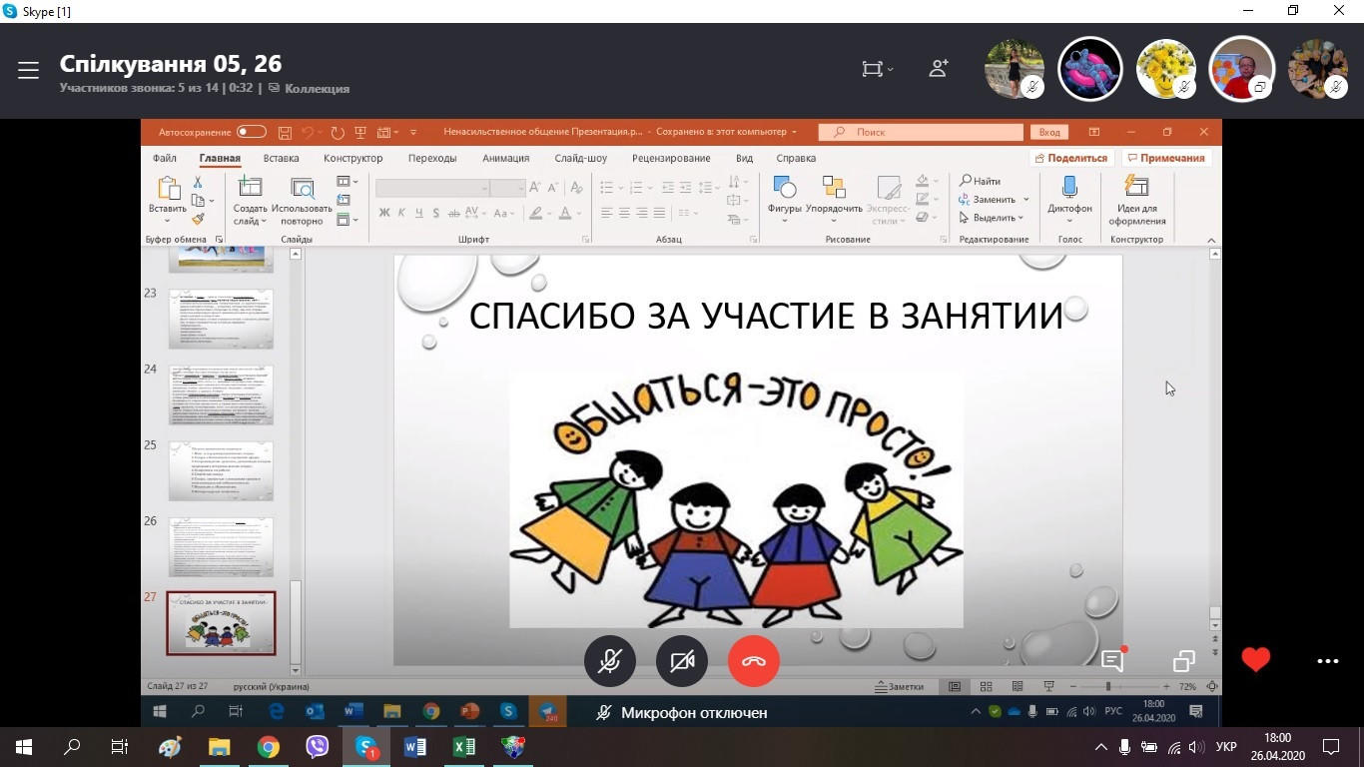Screen dimensions: 1364x767
Task: Switch to reading view icon
Action: (1018, 687)
